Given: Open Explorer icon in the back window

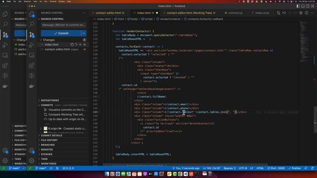Looking at the screenshot, I should 5,14.
